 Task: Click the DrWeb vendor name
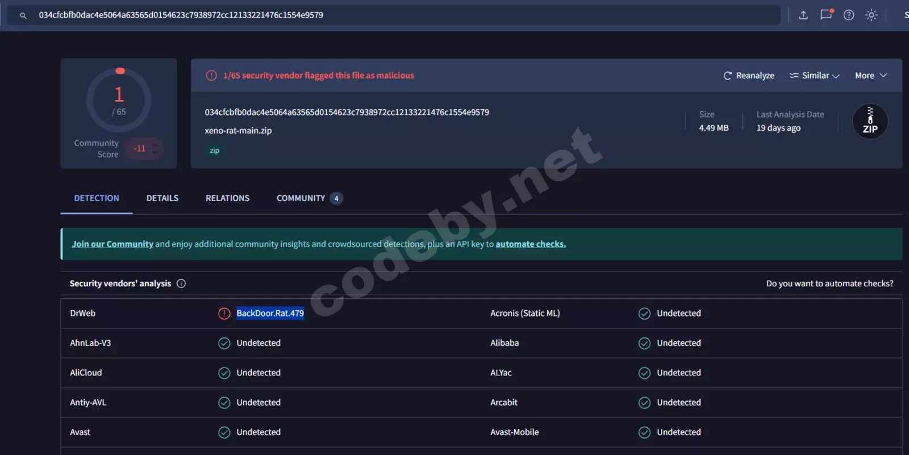point(82,314)
